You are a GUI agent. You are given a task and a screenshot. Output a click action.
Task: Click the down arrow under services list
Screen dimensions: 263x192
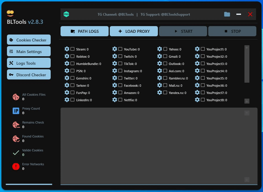(x=247, y=101)
